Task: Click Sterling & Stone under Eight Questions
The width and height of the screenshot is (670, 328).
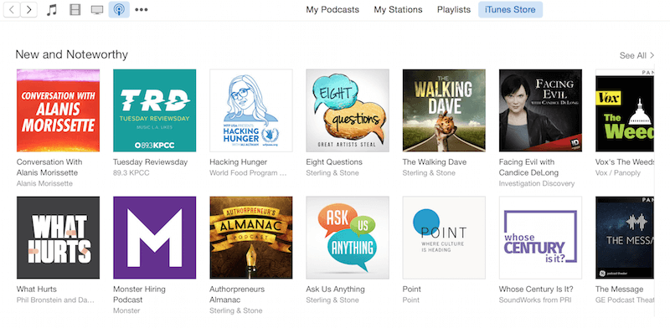Action: point(332,173)
